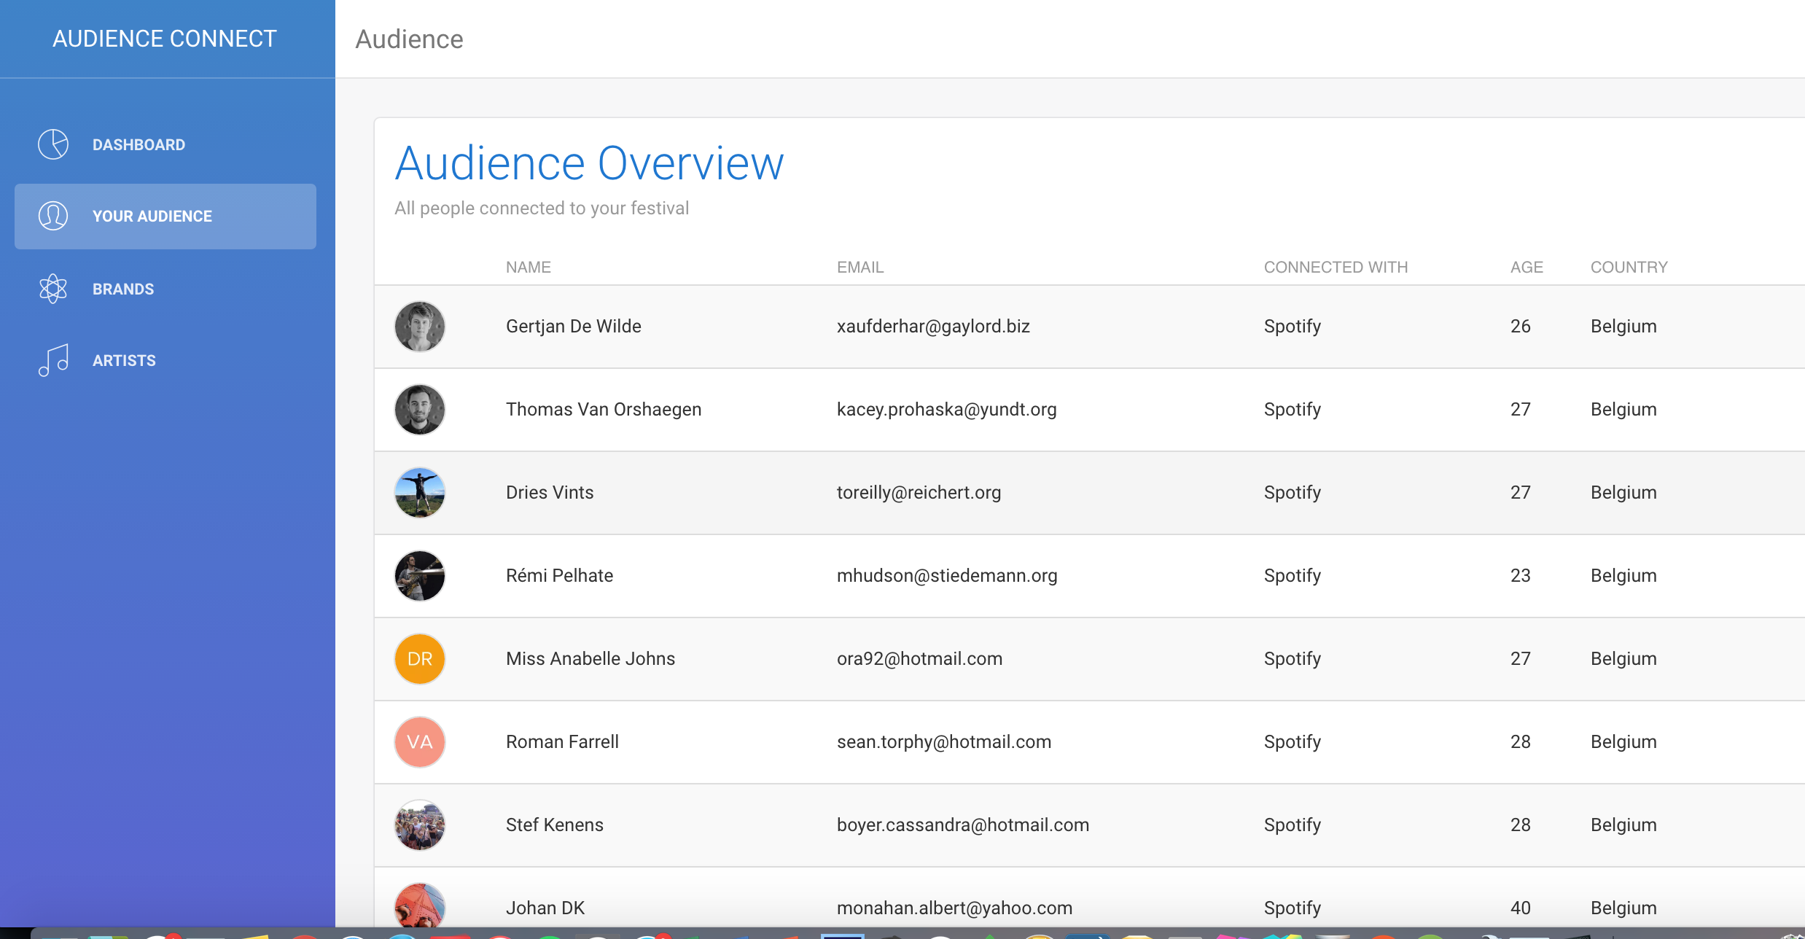Select BRANDS in the sidebar

pyautogui.click(x=123, y=289)
